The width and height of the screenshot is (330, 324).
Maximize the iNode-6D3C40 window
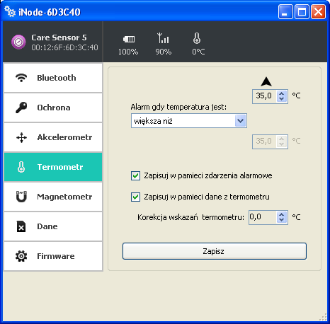pyautogui.click(x=302, y=11)
